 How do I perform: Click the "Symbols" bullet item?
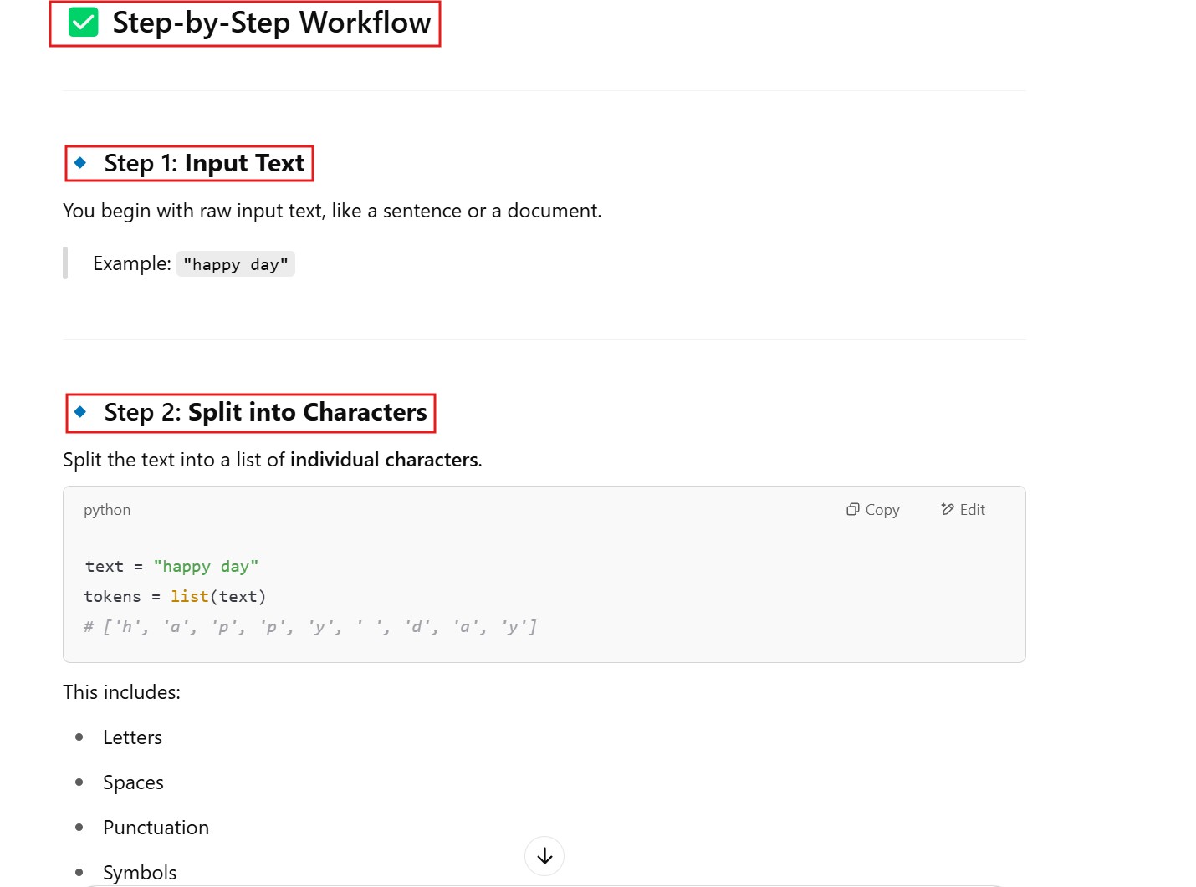140,872
